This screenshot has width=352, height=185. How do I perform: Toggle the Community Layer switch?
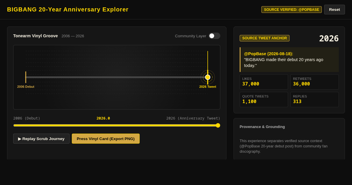point(214,36)
